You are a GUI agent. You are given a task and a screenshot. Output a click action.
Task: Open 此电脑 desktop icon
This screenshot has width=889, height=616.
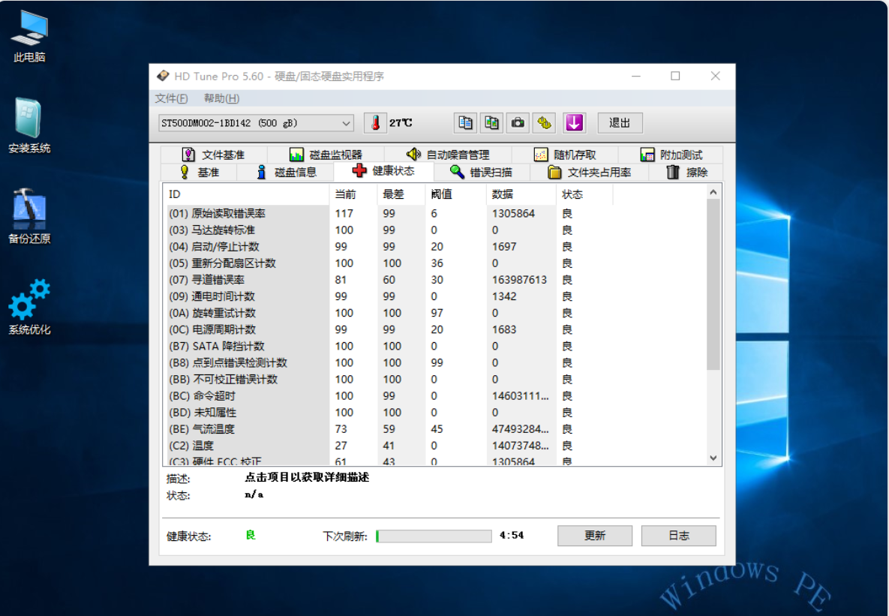30,36
